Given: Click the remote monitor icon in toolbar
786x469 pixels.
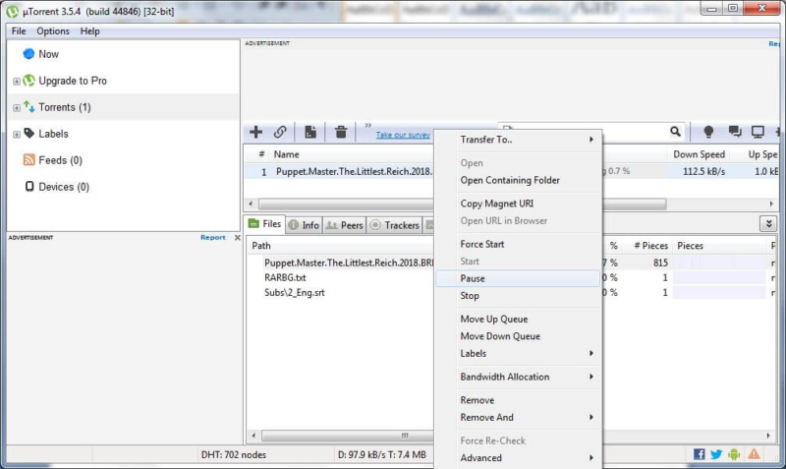Looking at the screenshot, I should 758,132.
